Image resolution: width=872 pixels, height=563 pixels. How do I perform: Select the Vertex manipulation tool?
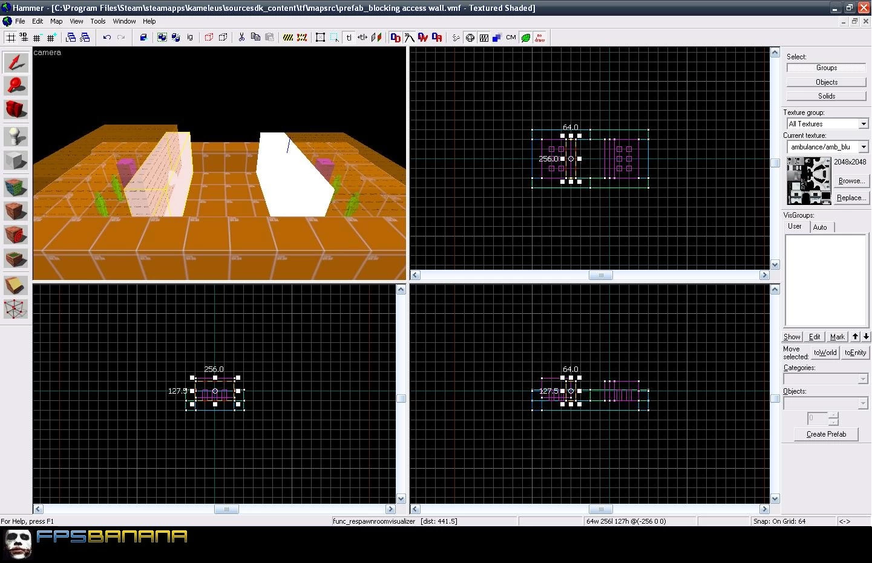click(x=16, y=309)
